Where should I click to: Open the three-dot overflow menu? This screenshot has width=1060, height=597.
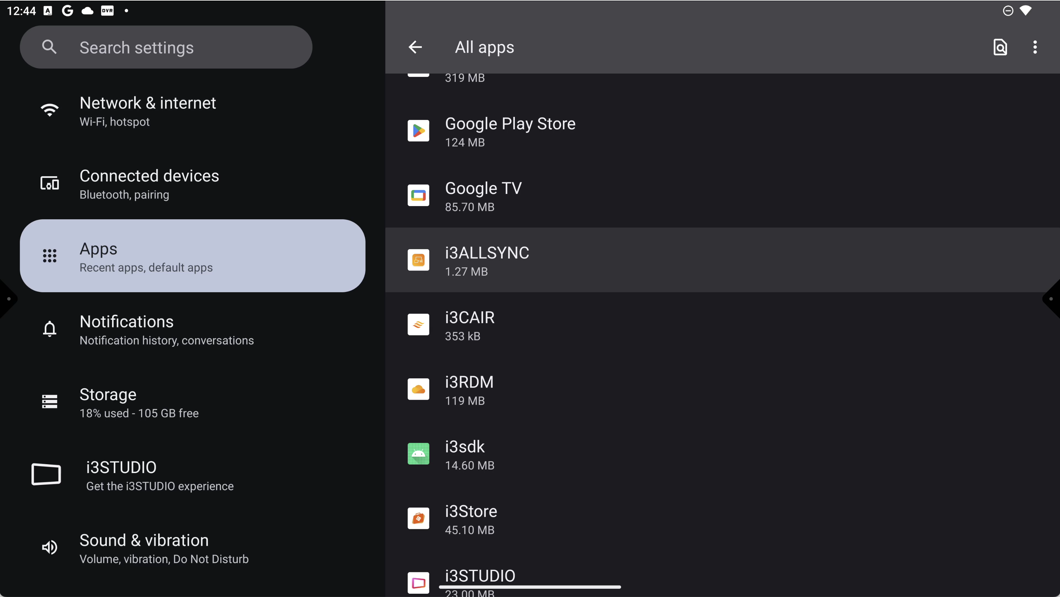(1034, 47)
